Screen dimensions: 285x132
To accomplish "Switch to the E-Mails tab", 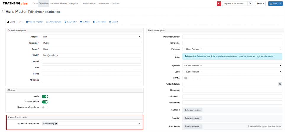I will (85, 22).
